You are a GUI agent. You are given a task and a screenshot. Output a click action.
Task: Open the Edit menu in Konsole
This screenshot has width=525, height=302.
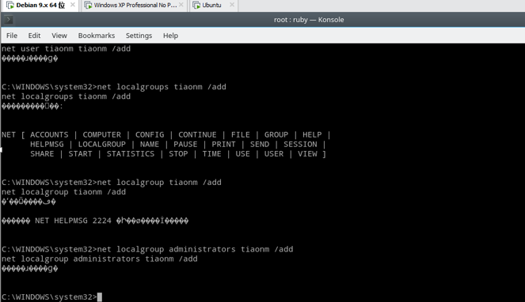click(34, 36)
